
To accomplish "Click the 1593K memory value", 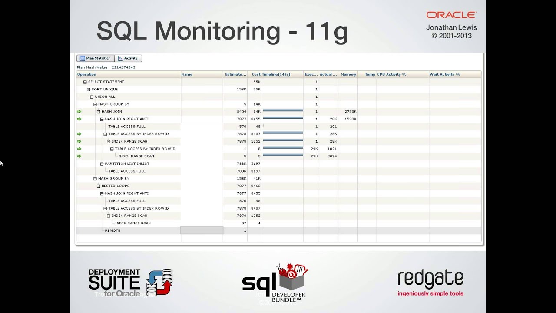I will (x=351, y=119).
